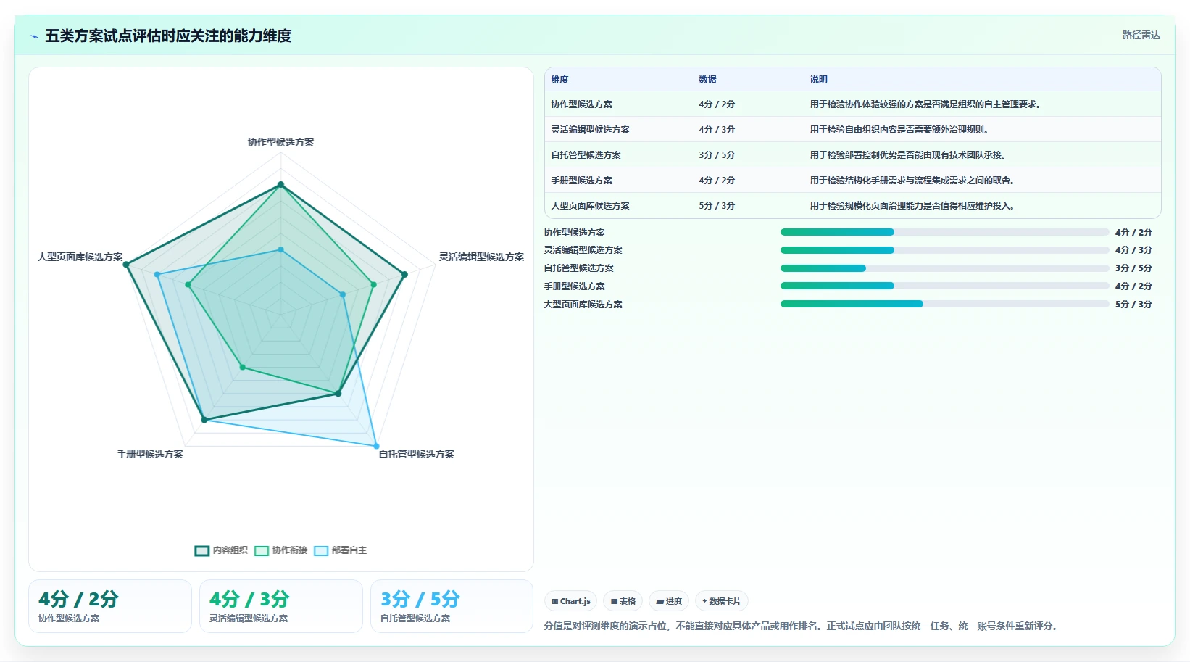Toggle the 协作衔接 legend swatch

(x=262, y=550)
